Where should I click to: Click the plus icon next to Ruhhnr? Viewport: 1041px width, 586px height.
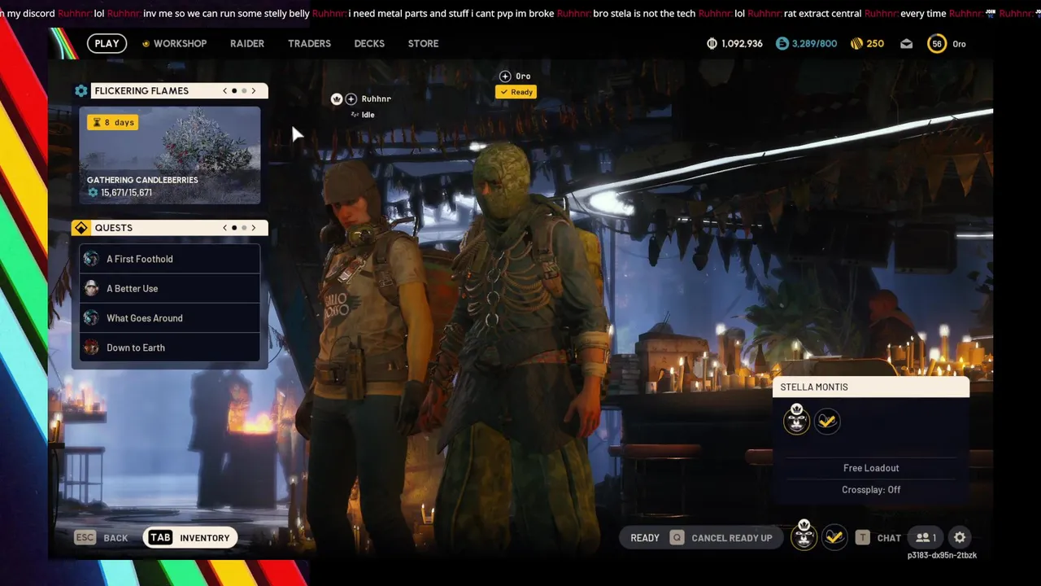pos(351,98)
